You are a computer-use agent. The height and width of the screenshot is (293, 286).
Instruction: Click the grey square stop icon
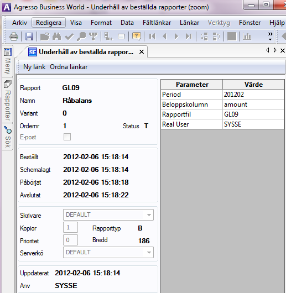pyautogui.click(x=232, y=36)
